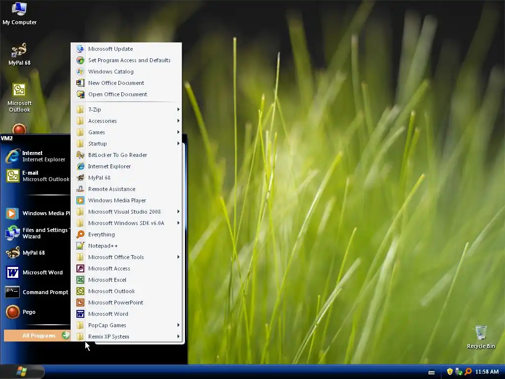Viewport: 505px width, 379px height.
Task: Click the on-screen keyboard tray icon
Action: pos(432,372)
